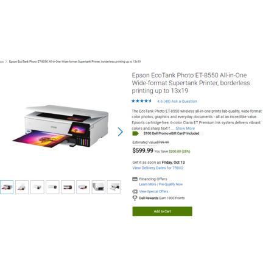Click the Learn More financing link
This screenshot has height=274, width=274.
pos(147,184)
